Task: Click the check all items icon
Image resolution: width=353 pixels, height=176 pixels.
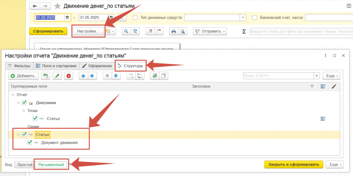Action: 154,76
